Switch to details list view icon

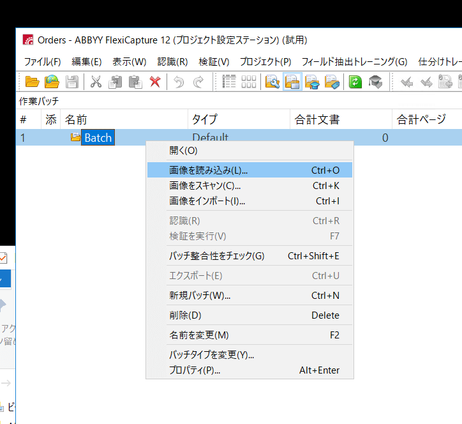(229, 82)
